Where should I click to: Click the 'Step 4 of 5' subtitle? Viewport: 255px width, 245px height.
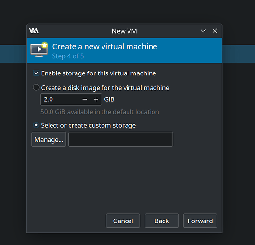[x=68, y=56]
